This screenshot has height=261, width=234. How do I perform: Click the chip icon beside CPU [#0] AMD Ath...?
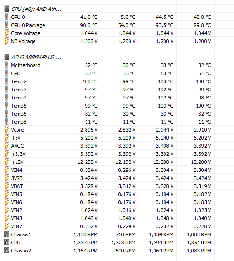tap(7, 9)
